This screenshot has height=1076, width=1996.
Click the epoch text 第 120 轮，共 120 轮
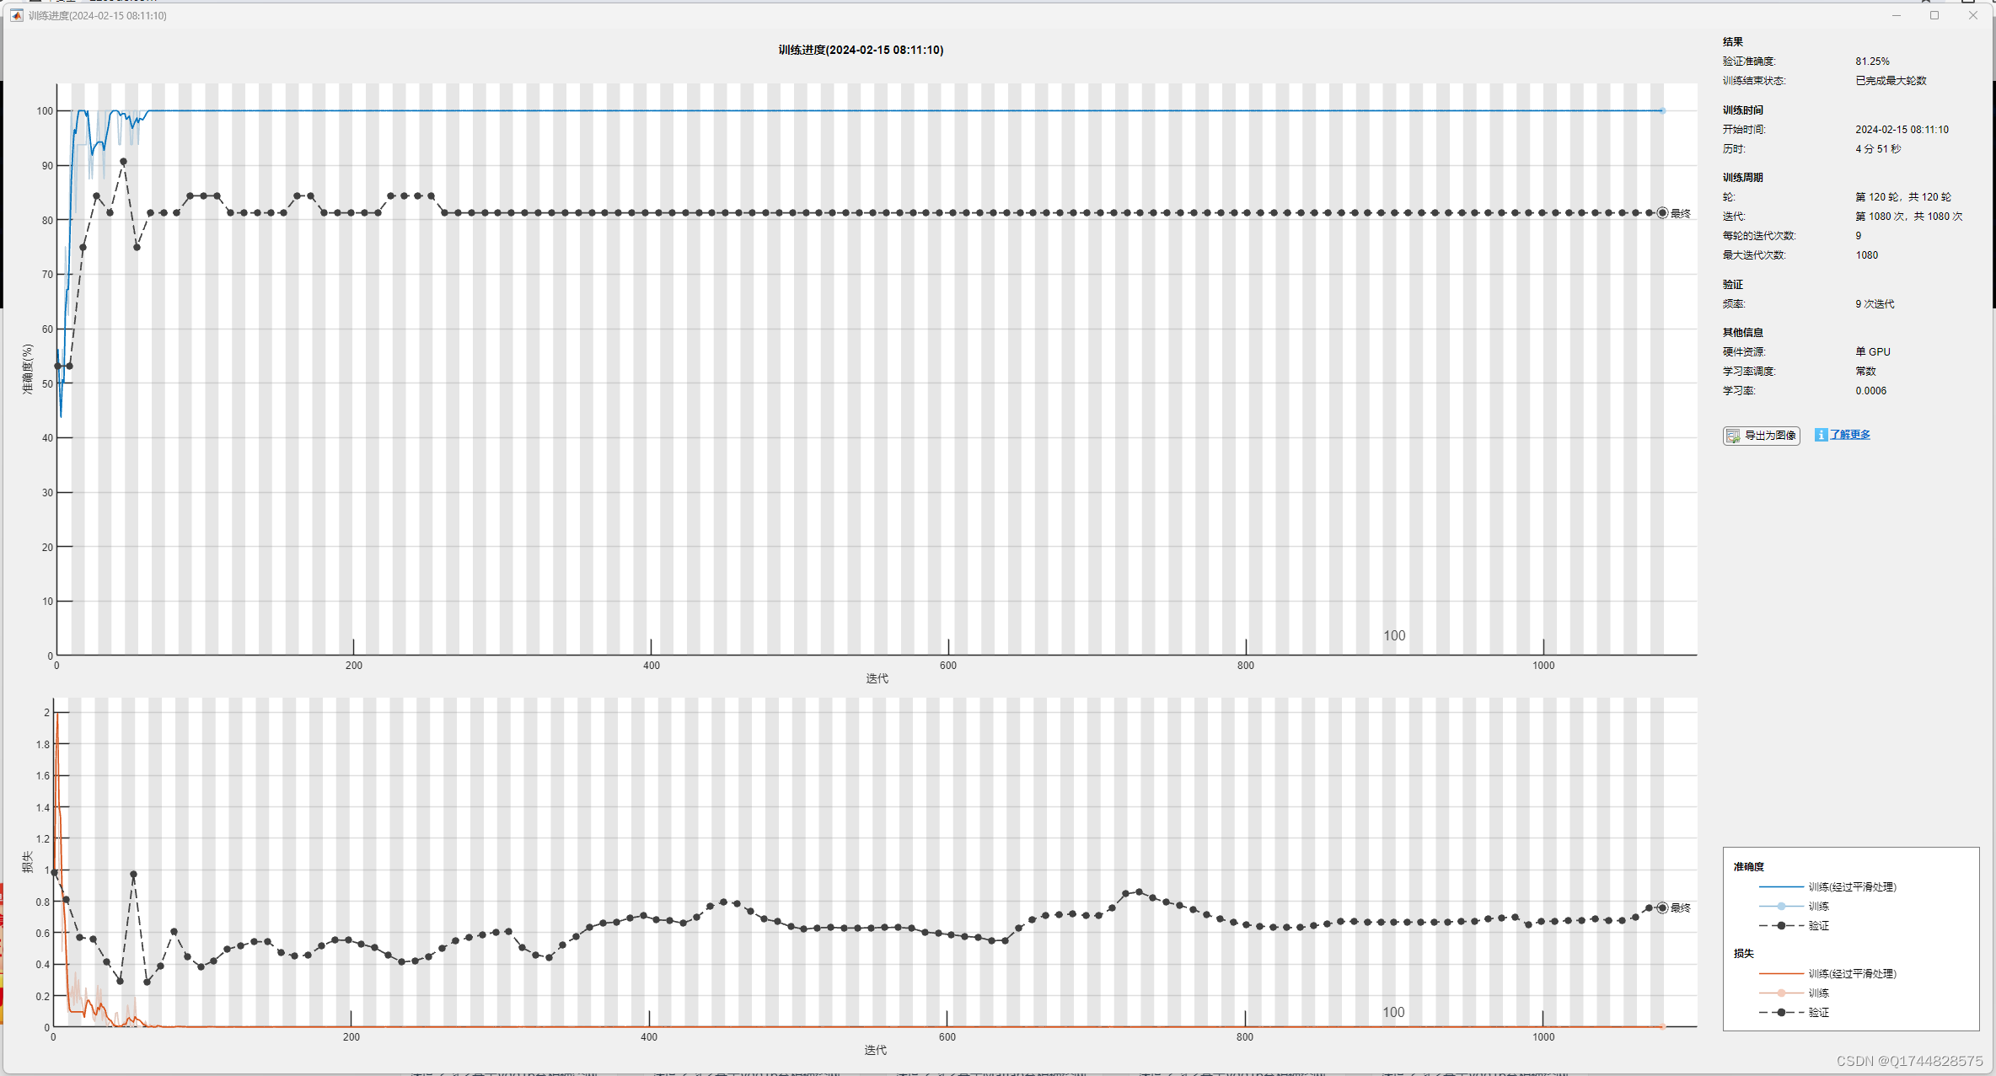pyautogui.click(x=1903, y=197)
